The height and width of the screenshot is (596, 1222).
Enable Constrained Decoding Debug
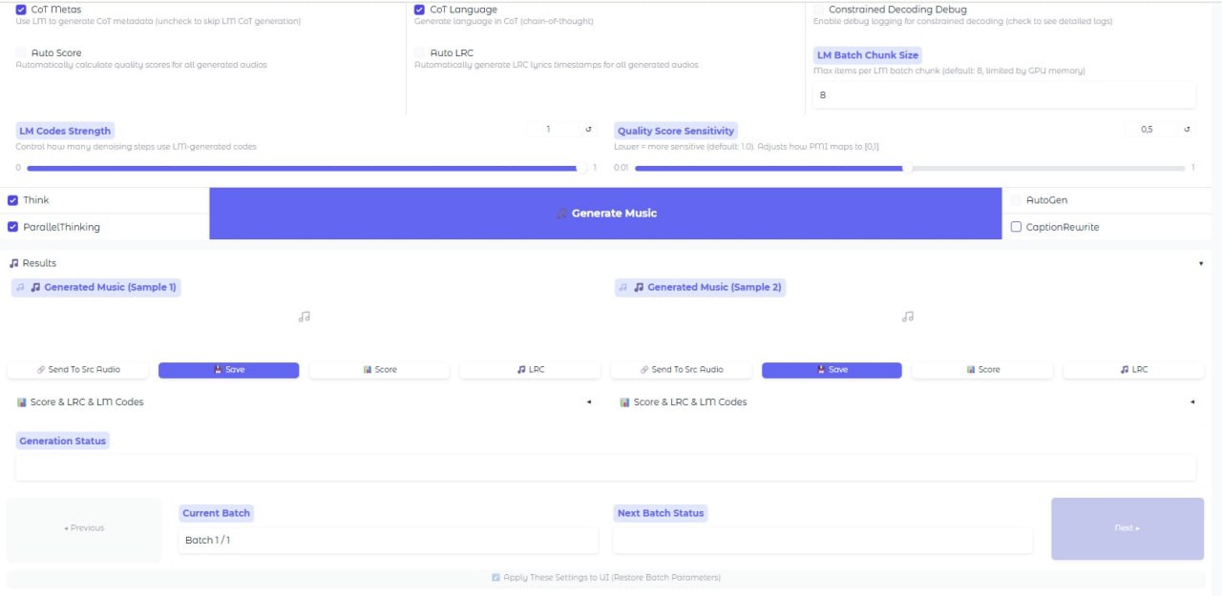pos(819,10)
